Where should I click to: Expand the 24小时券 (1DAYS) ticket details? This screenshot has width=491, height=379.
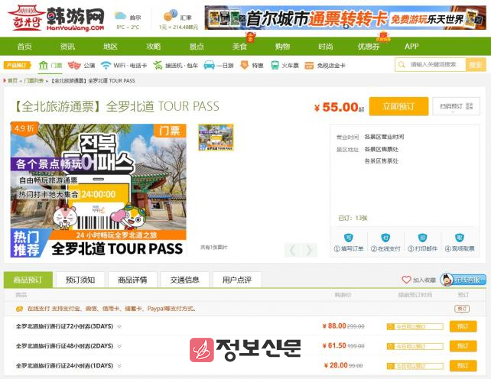(119, 366)
